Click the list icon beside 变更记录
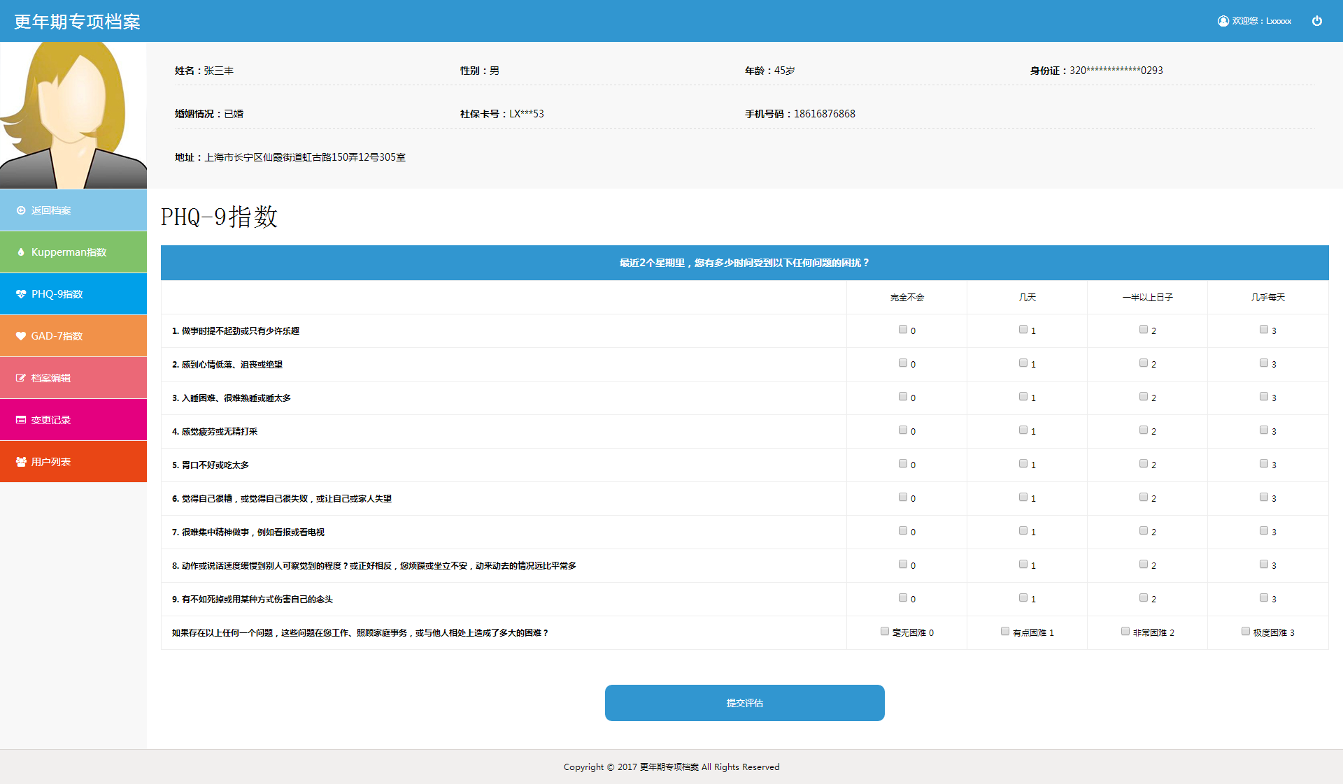Viewport: 1343px width, 784px height. (21, 420)
